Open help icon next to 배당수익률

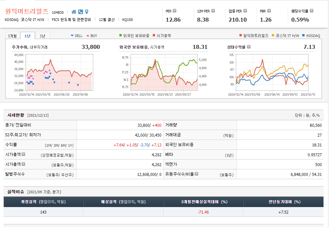[x=311, y=10]
